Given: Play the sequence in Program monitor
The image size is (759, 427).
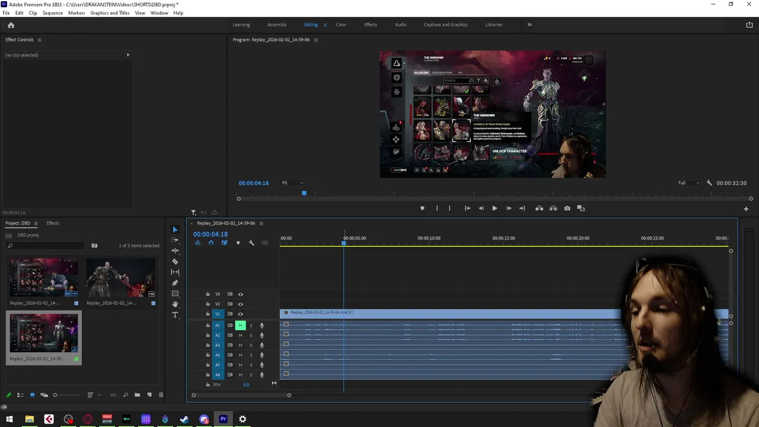Looking at the screenshot, I should point(495,208).
